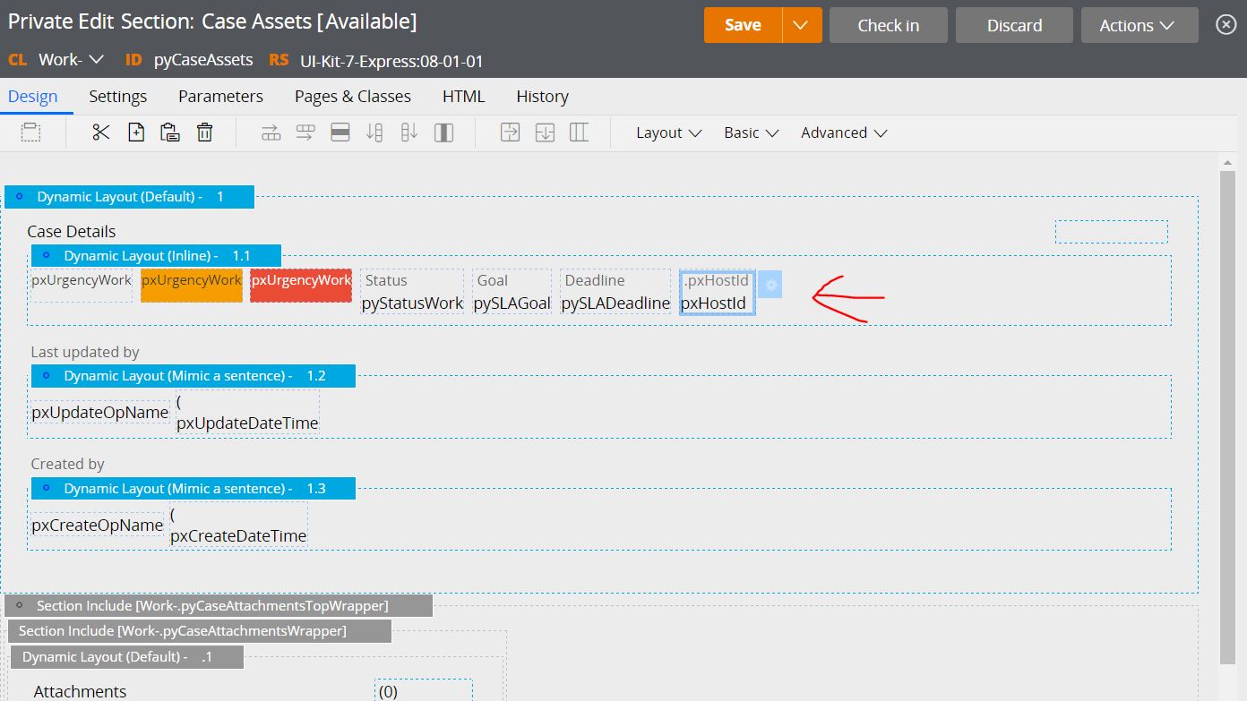This screenshot has height=701, width=1247.
Task: Click the dashed-outline layout icon in toolbar
Action: click(31, 133)
